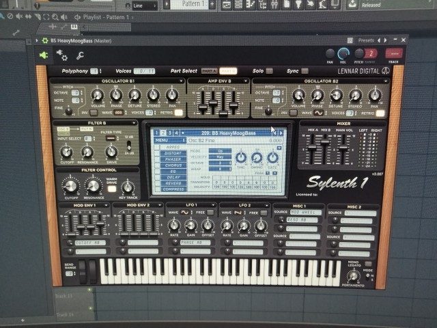Select display page tab 4

(x=176, y=133)
